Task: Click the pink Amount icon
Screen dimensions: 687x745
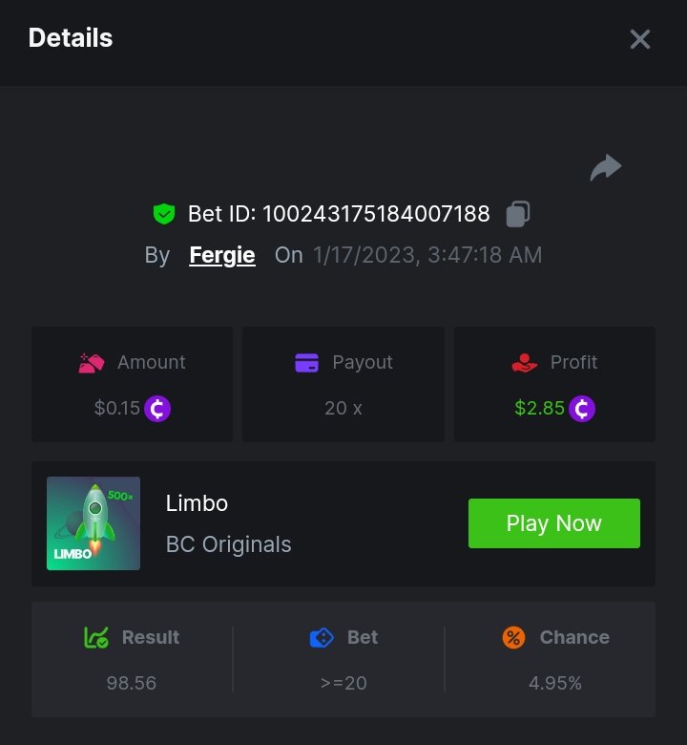Action: [x=92, y=363]
